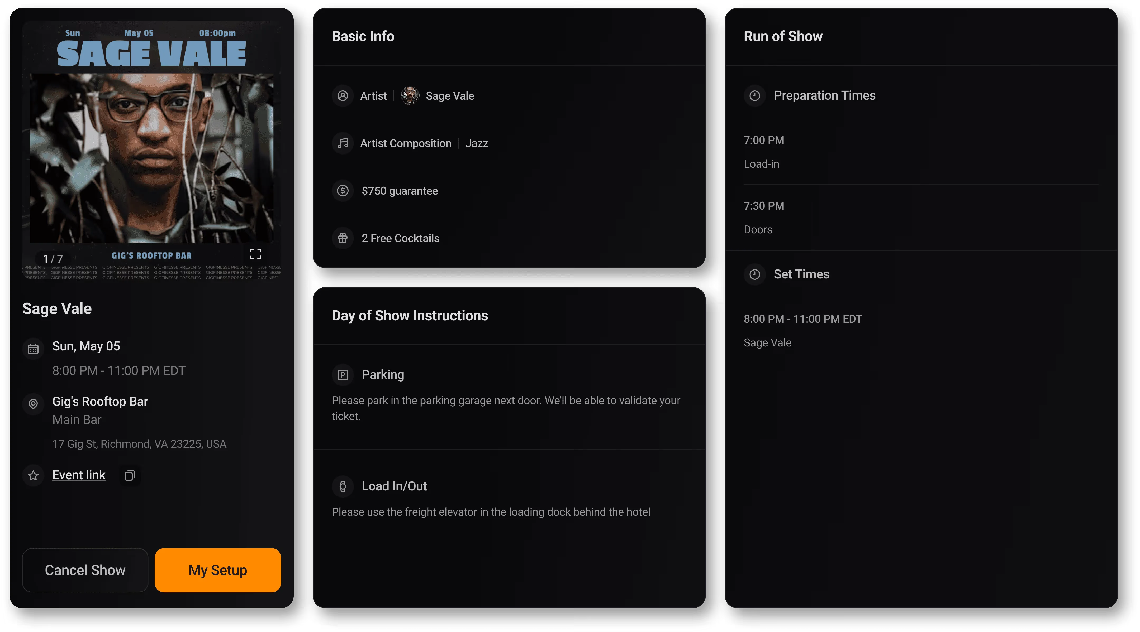The width and height of the screenshot is (1140, 632).
Task: Open My Setup
Action: (x=218, y=570)
